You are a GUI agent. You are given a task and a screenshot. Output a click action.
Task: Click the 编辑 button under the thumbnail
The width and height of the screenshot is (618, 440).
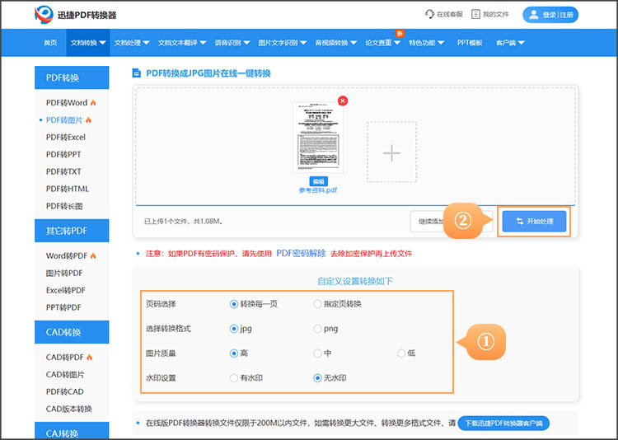(x=318, y=181)
